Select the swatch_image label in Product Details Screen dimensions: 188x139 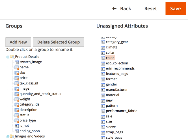(x=31, y=62)
